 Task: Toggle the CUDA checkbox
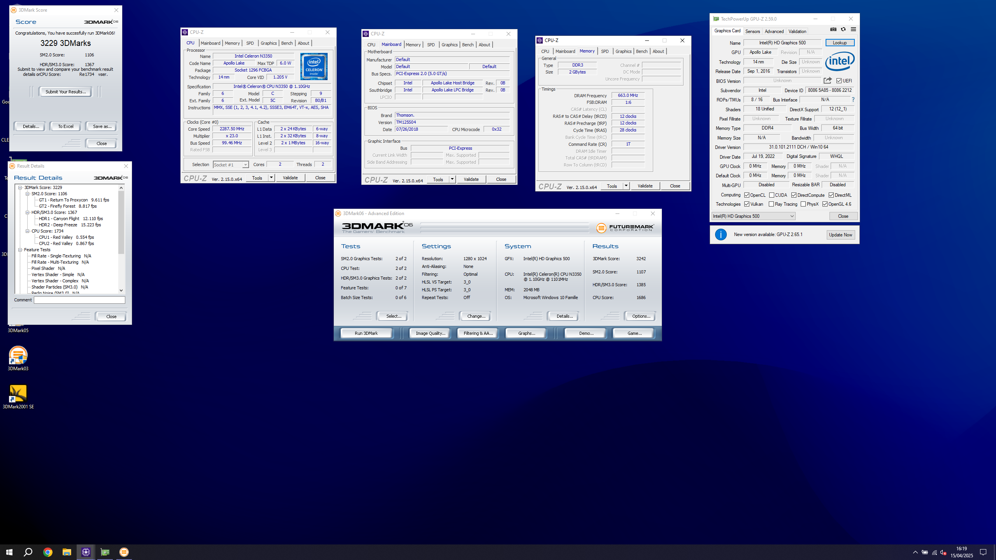pos(772,195)
